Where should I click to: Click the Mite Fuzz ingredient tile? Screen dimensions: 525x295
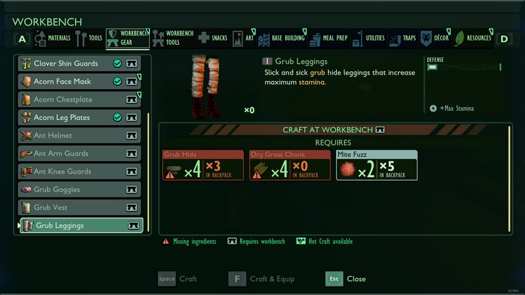tap(377, 166)
